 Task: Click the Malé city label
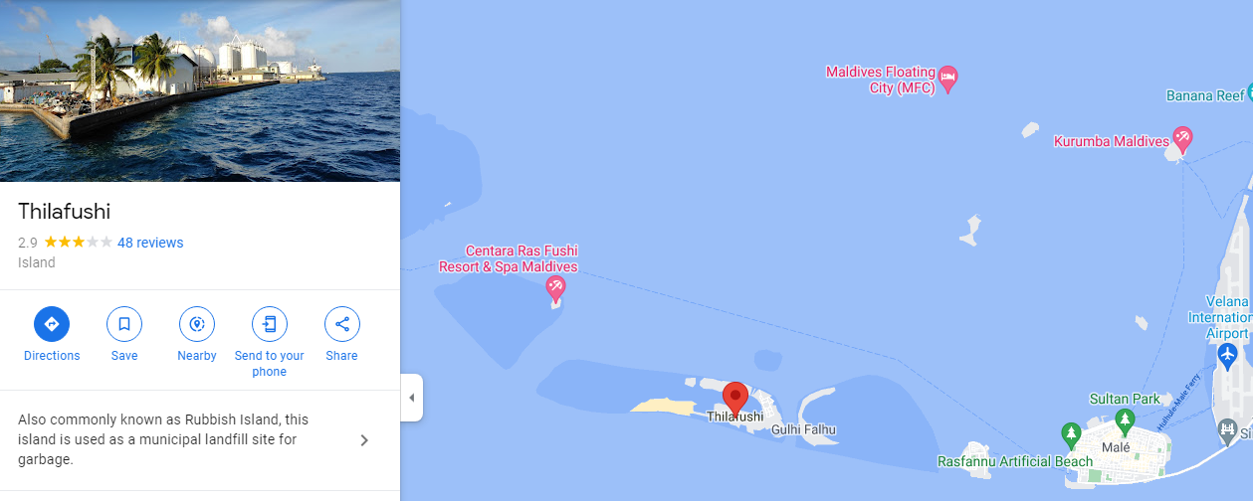(x=1117, y=447)
